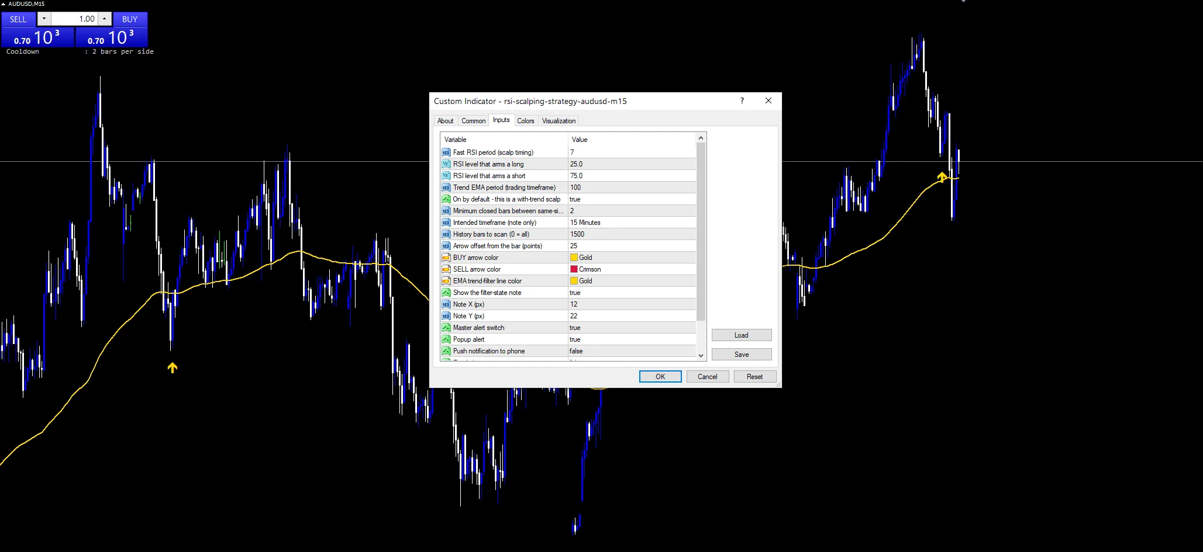
Task: Increase trade volume with up arrow
Action: [x=104, y=19]
